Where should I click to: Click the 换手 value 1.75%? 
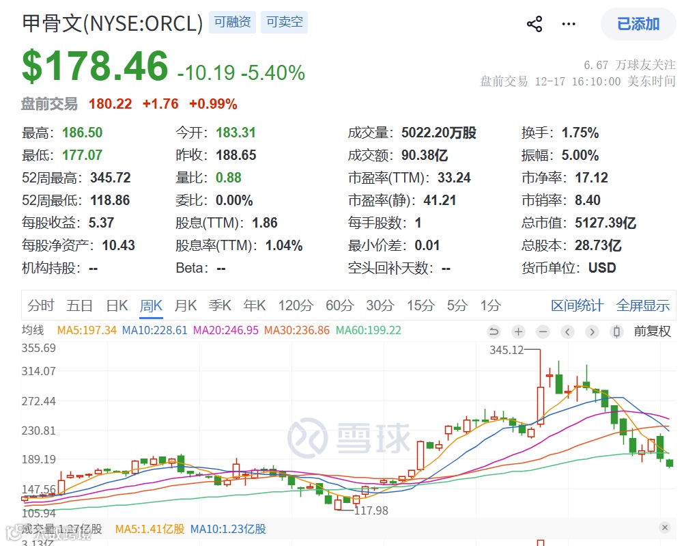click(x=580, y=133)
